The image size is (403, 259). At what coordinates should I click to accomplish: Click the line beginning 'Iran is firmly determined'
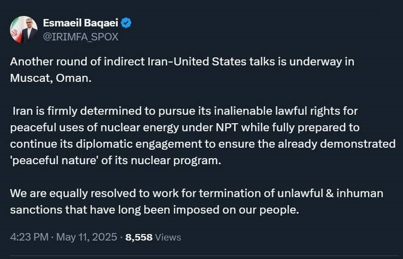pyautogui.click(x=185, y=111)
